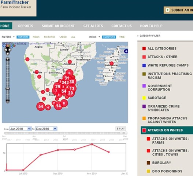Click the last chart data point in December
The image size is (193, 176).
pyautogui.click(x=109, y=152)
